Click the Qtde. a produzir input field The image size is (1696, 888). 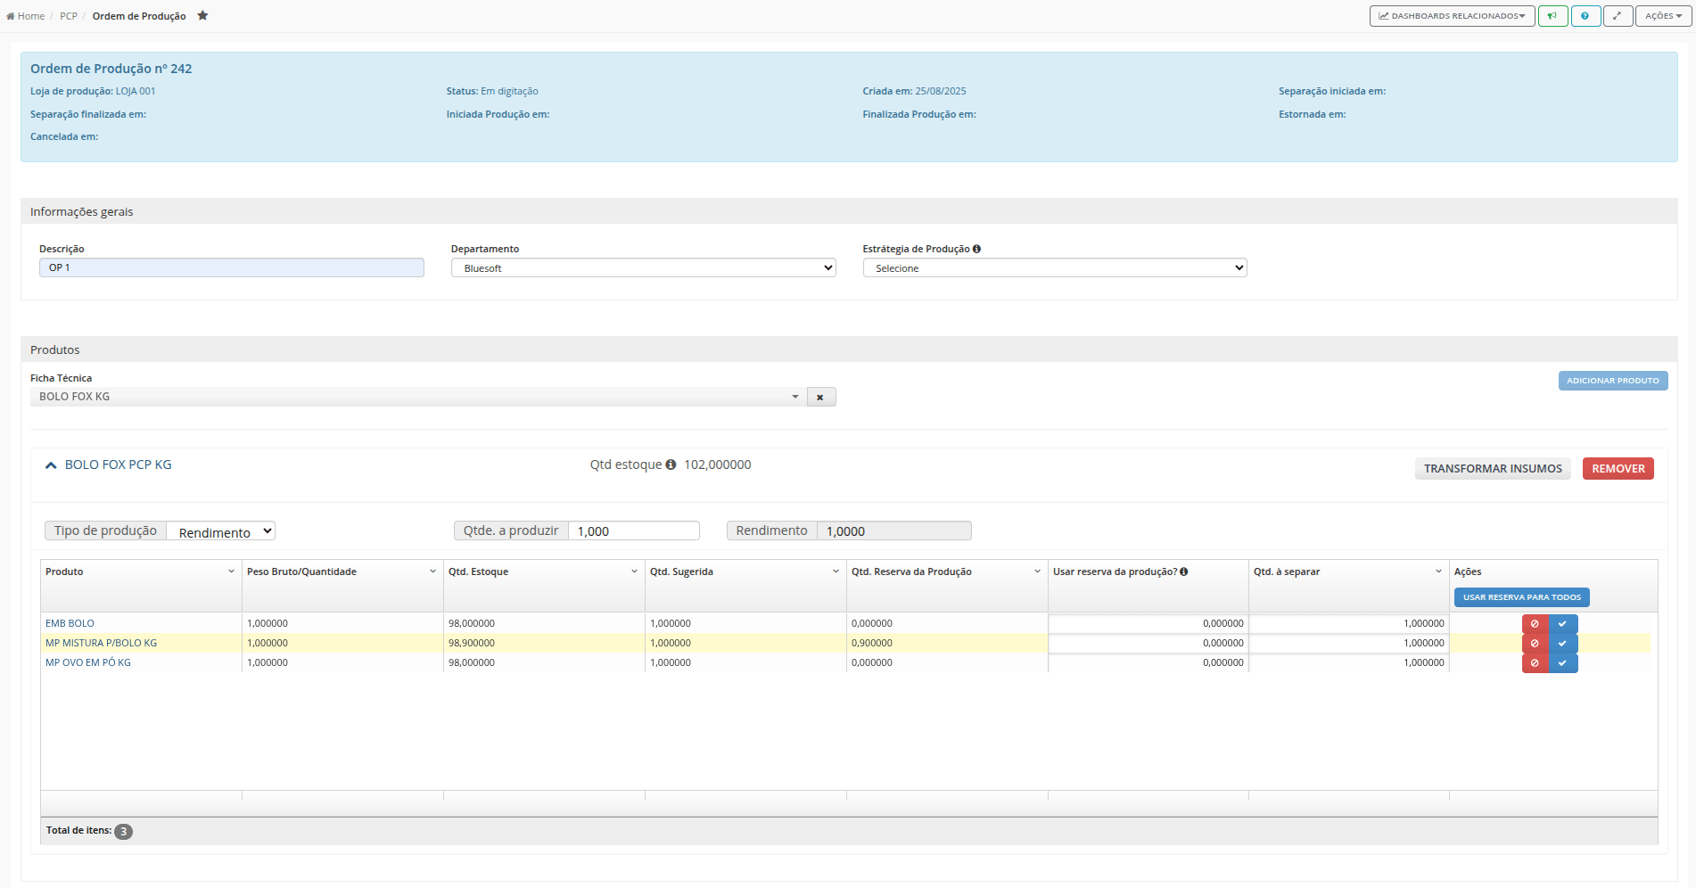pyautogui.click(x=634, y=531)
